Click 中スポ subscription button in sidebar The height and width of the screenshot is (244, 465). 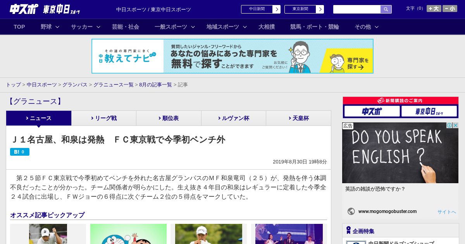(x=372, y=112)
